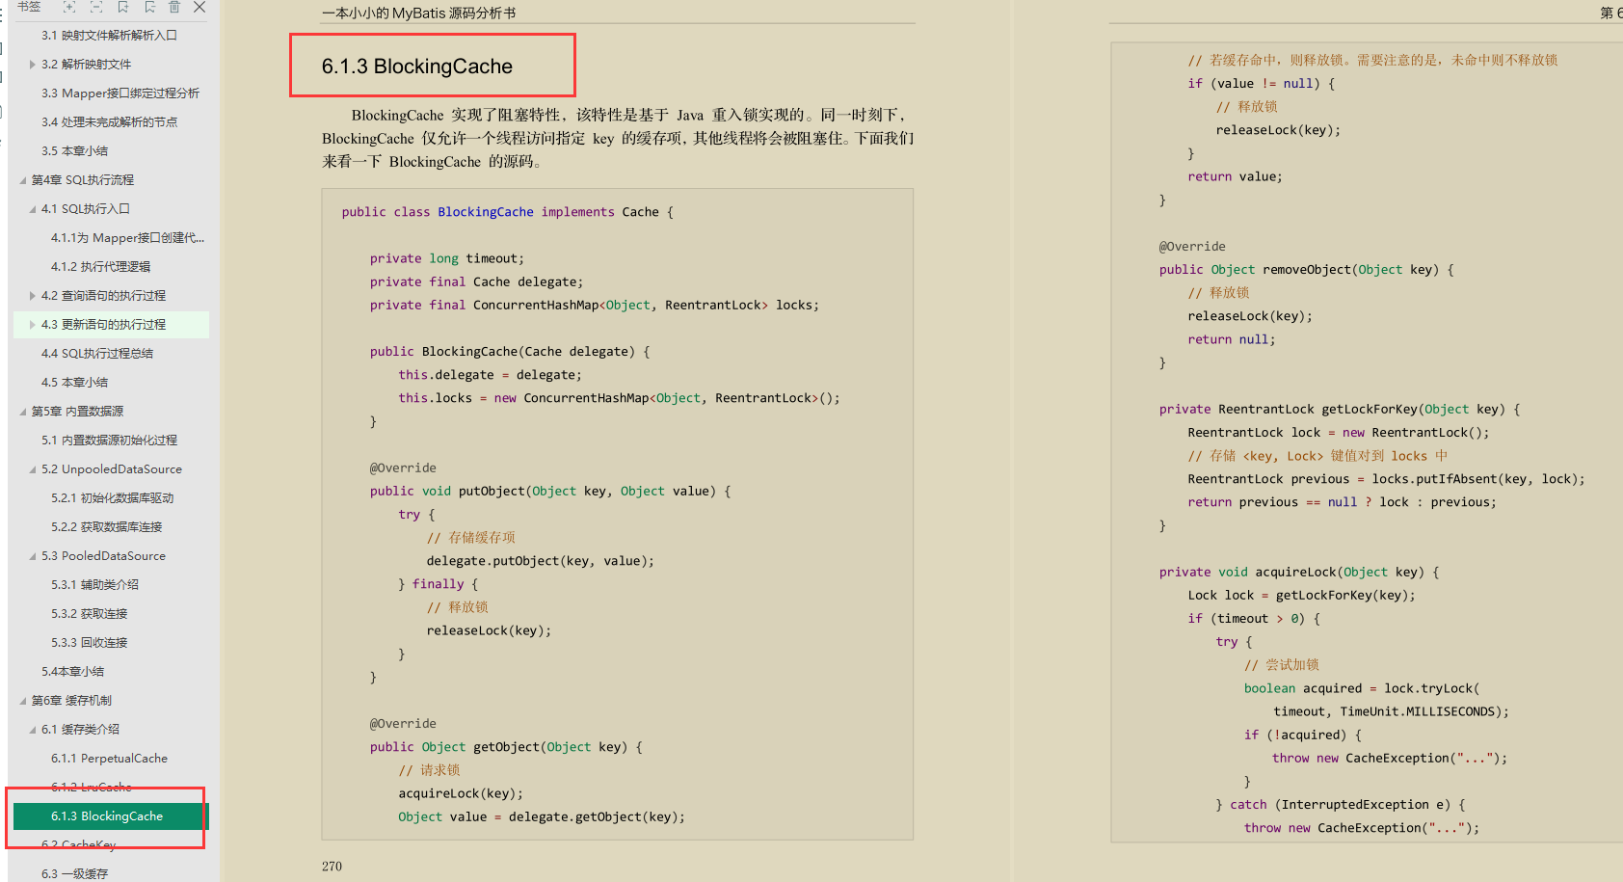Collapse the 第5章 内置数据源 chapter
1623x882 pixels.
coord(23,412)
